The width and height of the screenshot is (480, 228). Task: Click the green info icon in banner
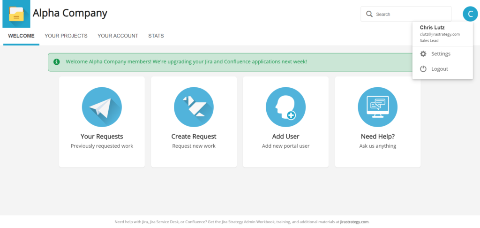57,62
